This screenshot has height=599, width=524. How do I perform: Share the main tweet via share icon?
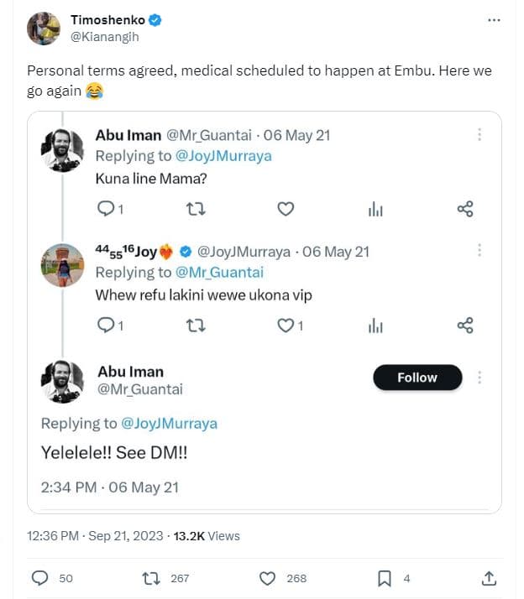(x=490, y=578)
